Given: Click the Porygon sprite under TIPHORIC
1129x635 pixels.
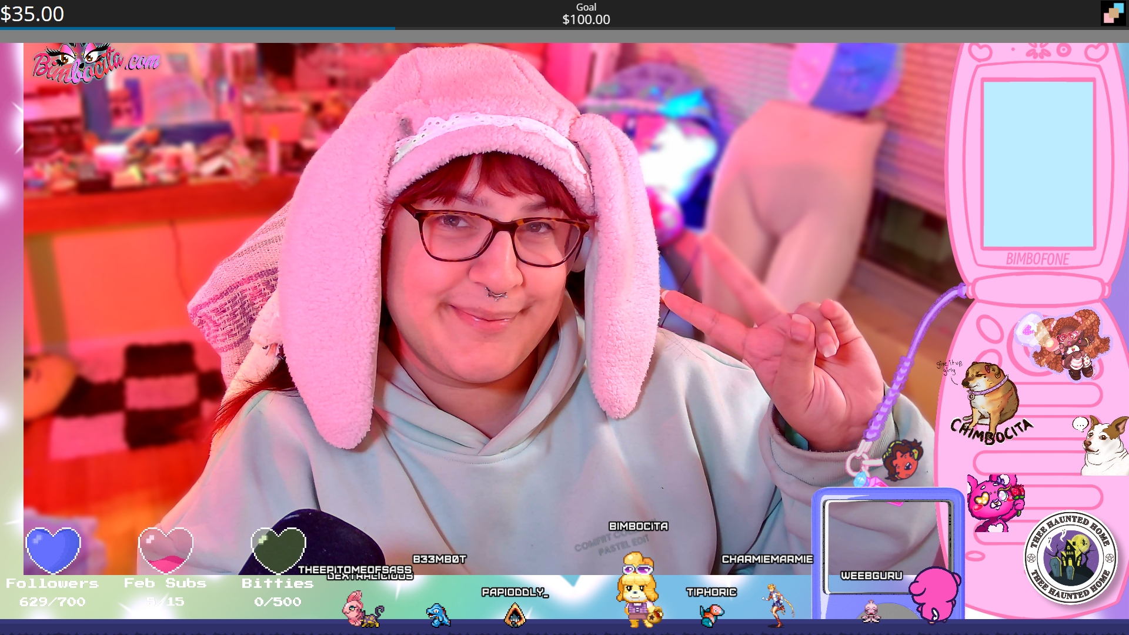Looking at the screenshot, I should tap(711, 615).
